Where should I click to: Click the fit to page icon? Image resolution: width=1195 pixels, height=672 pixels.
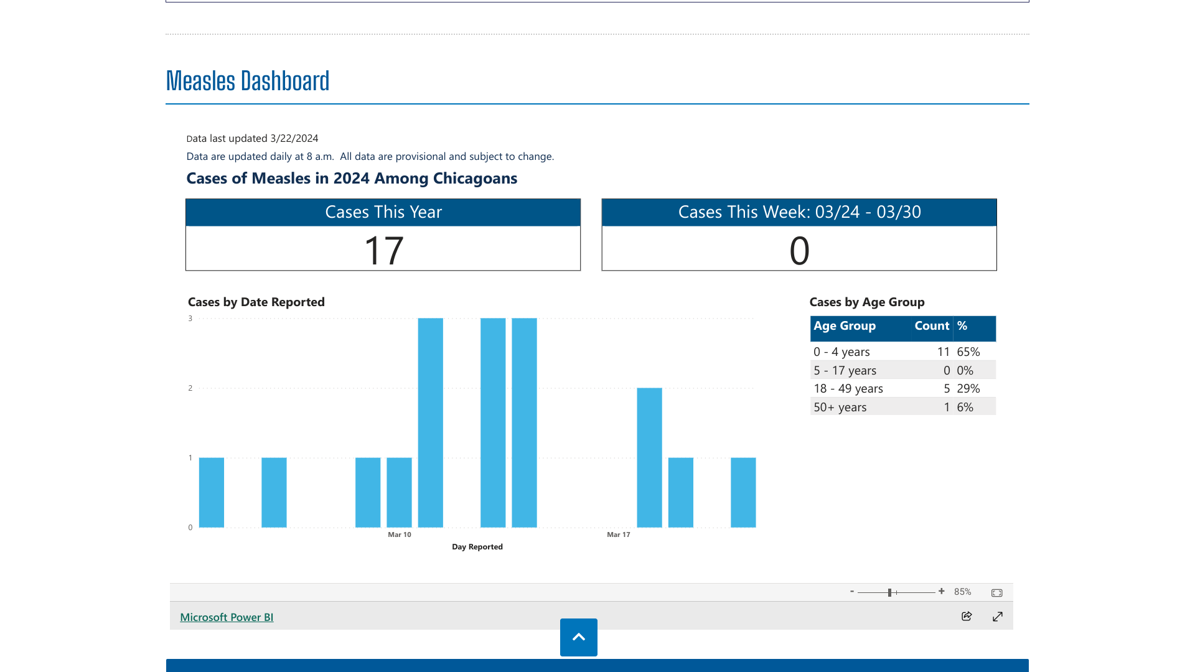pos(997,593)
